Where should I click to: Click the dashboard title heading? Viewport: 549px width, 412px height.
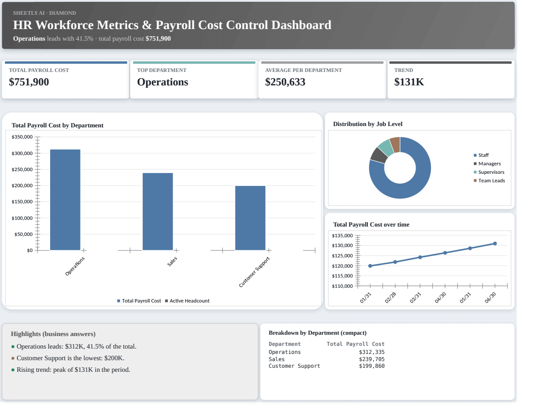172,25
